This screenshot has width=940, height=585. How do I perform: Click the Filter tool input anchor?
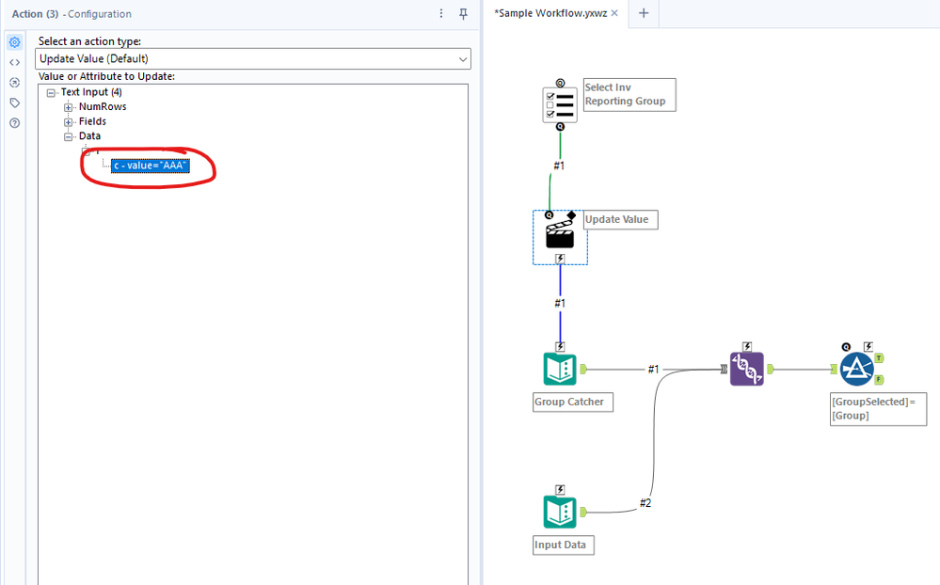tap(834, 370)
